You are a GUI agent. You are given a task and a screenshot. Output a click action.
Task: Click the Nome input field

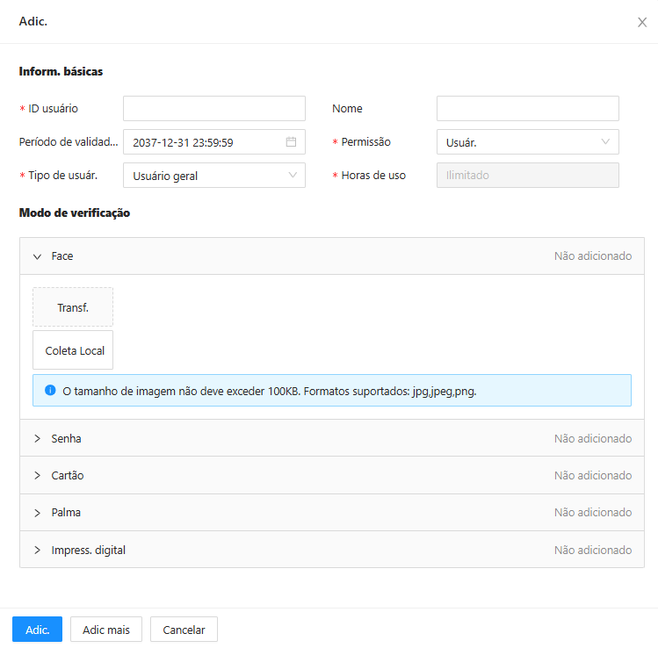coord(527,109)
